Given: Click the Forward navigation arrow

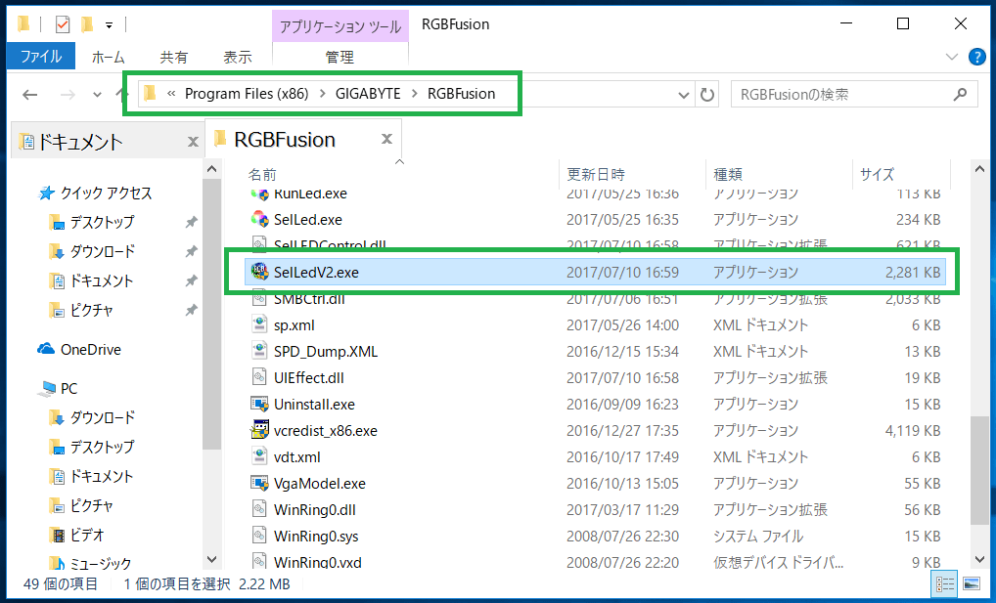Looking at the screenshot, I should pos(68,95).
